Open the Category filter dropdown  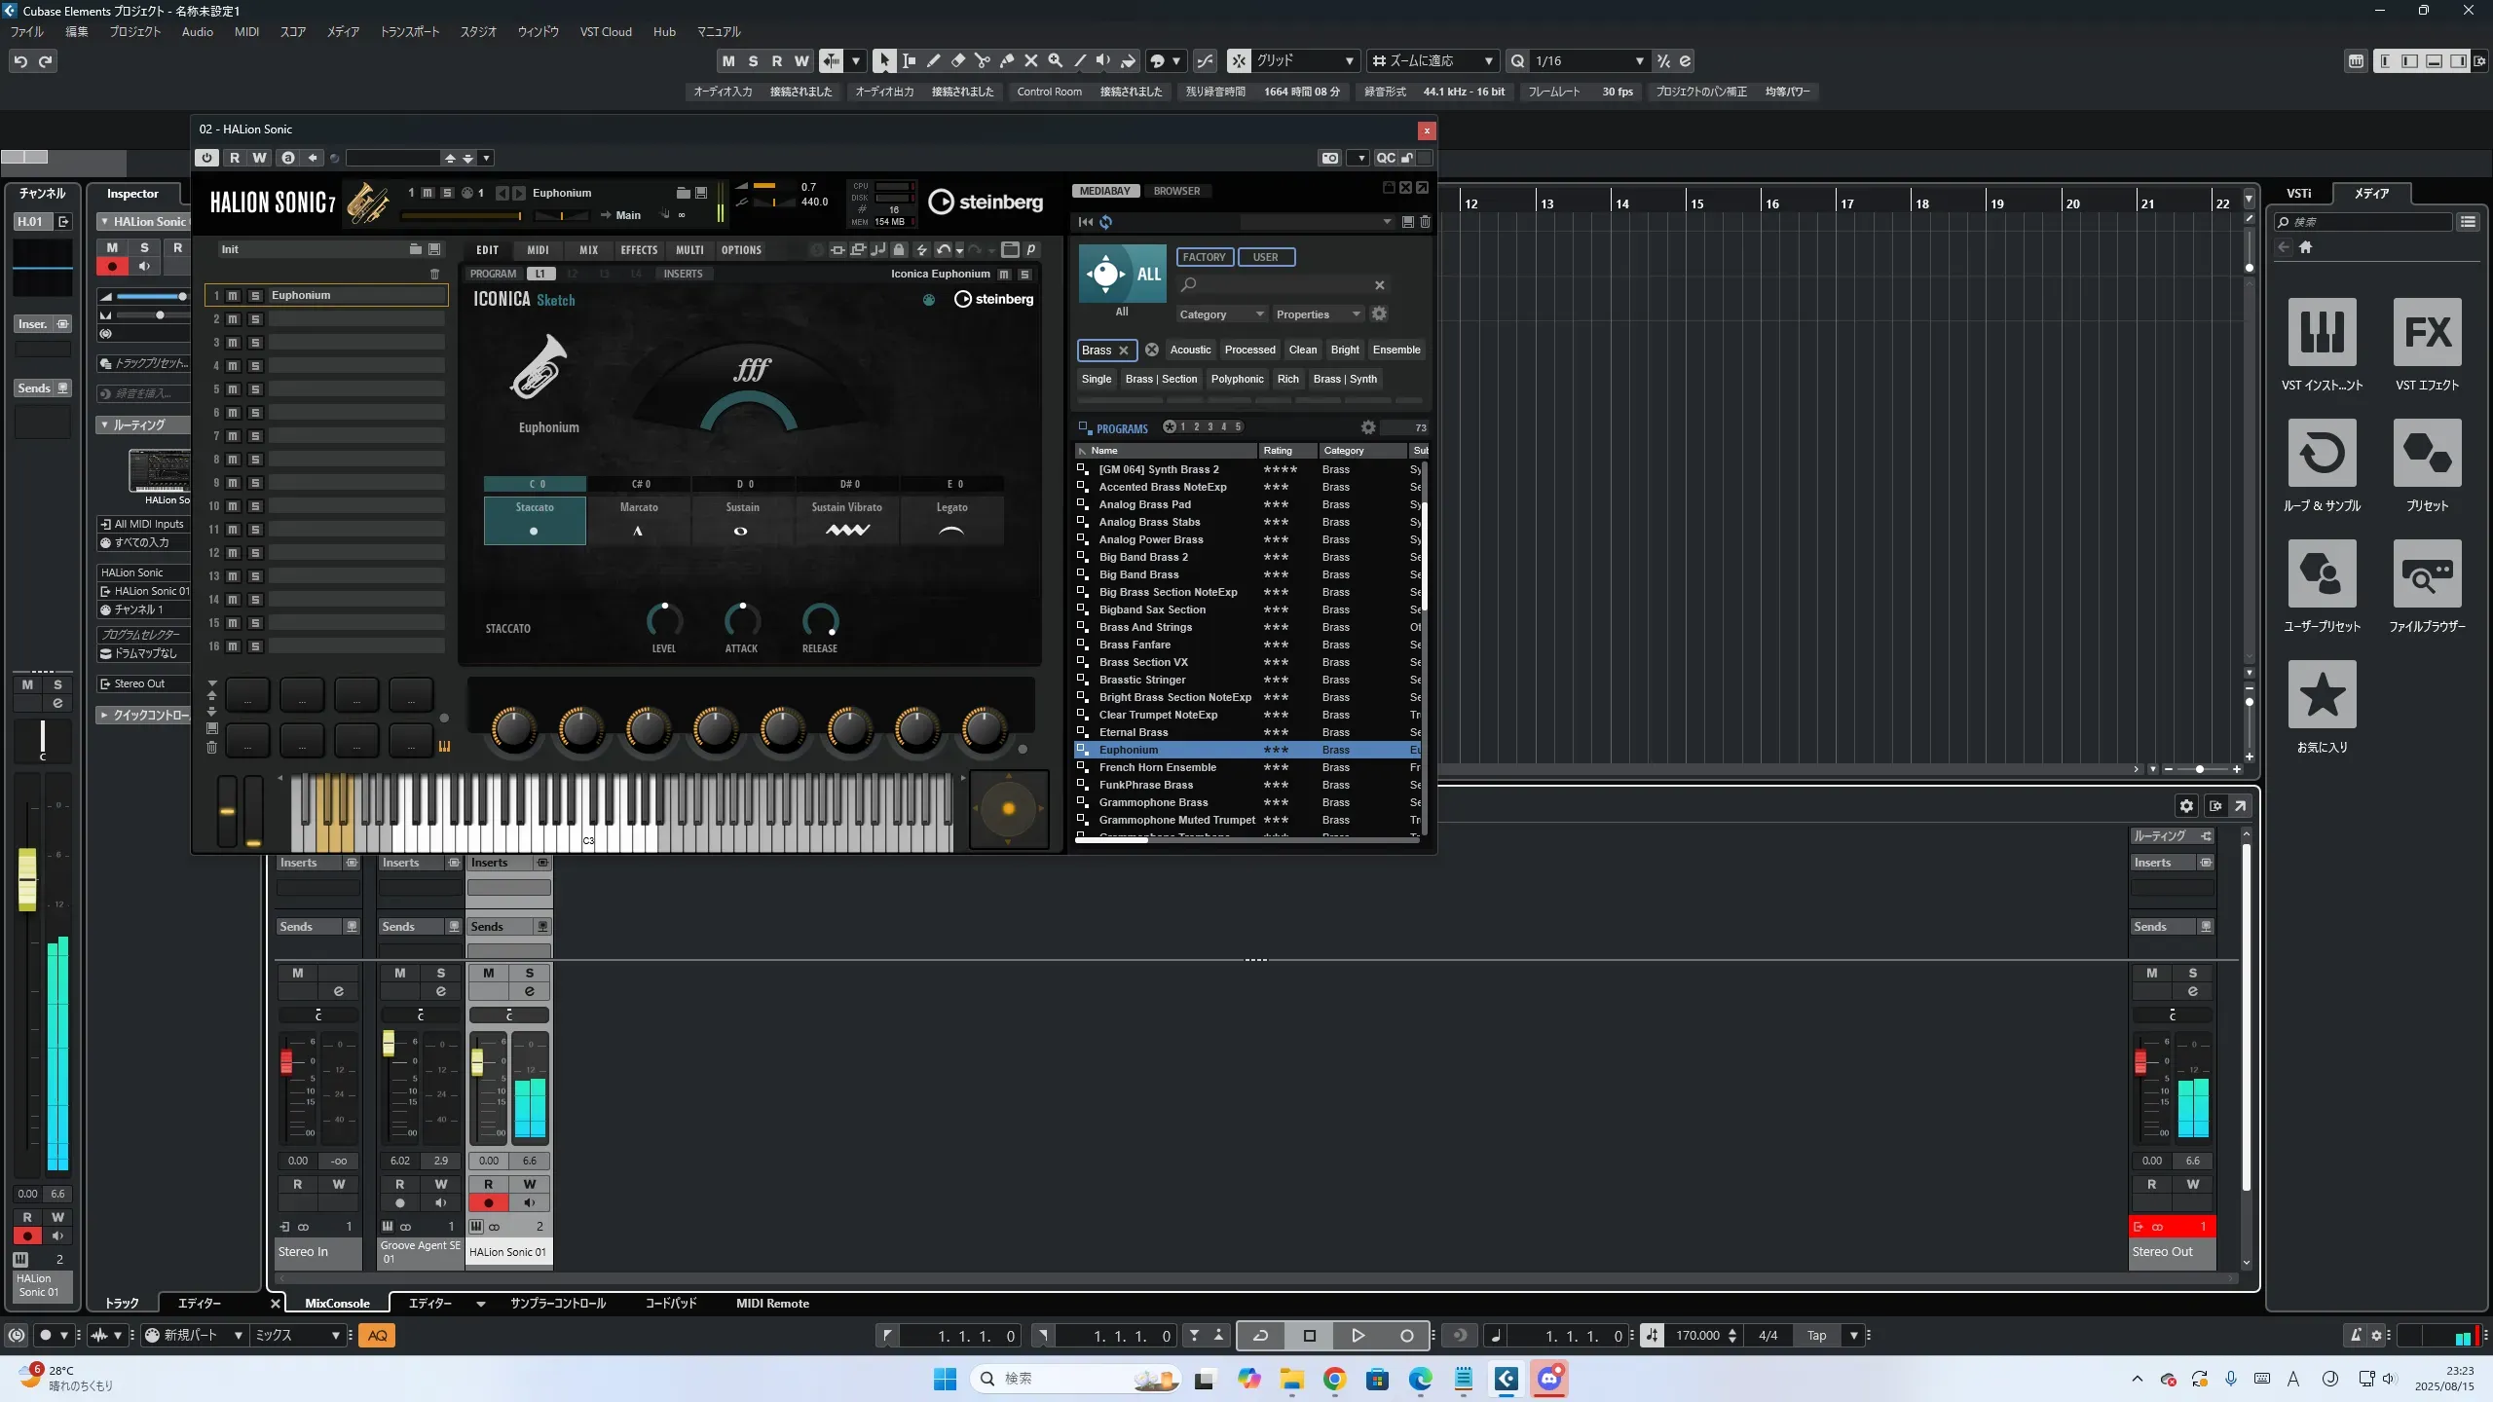click(x=1220, y=314)
